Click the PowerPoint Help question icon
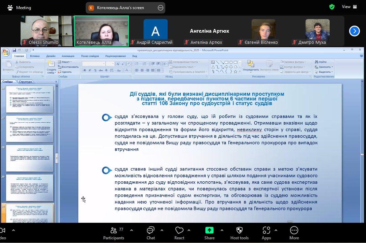The width and height of the screenshot is (366, 243). [x=361, y=56]
